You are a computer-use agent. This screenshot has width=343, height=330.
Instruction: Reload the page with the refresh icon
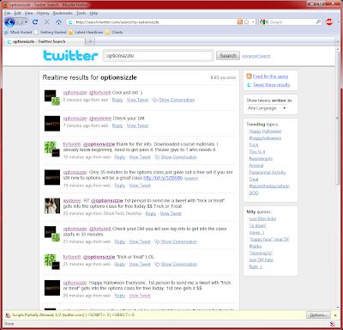[x=35, y=22]
